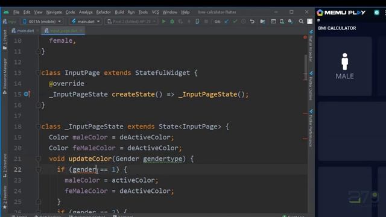Click BMI CALCULATOR title in emulator
Screen dimensions: 386x217
tap(337, 28)
